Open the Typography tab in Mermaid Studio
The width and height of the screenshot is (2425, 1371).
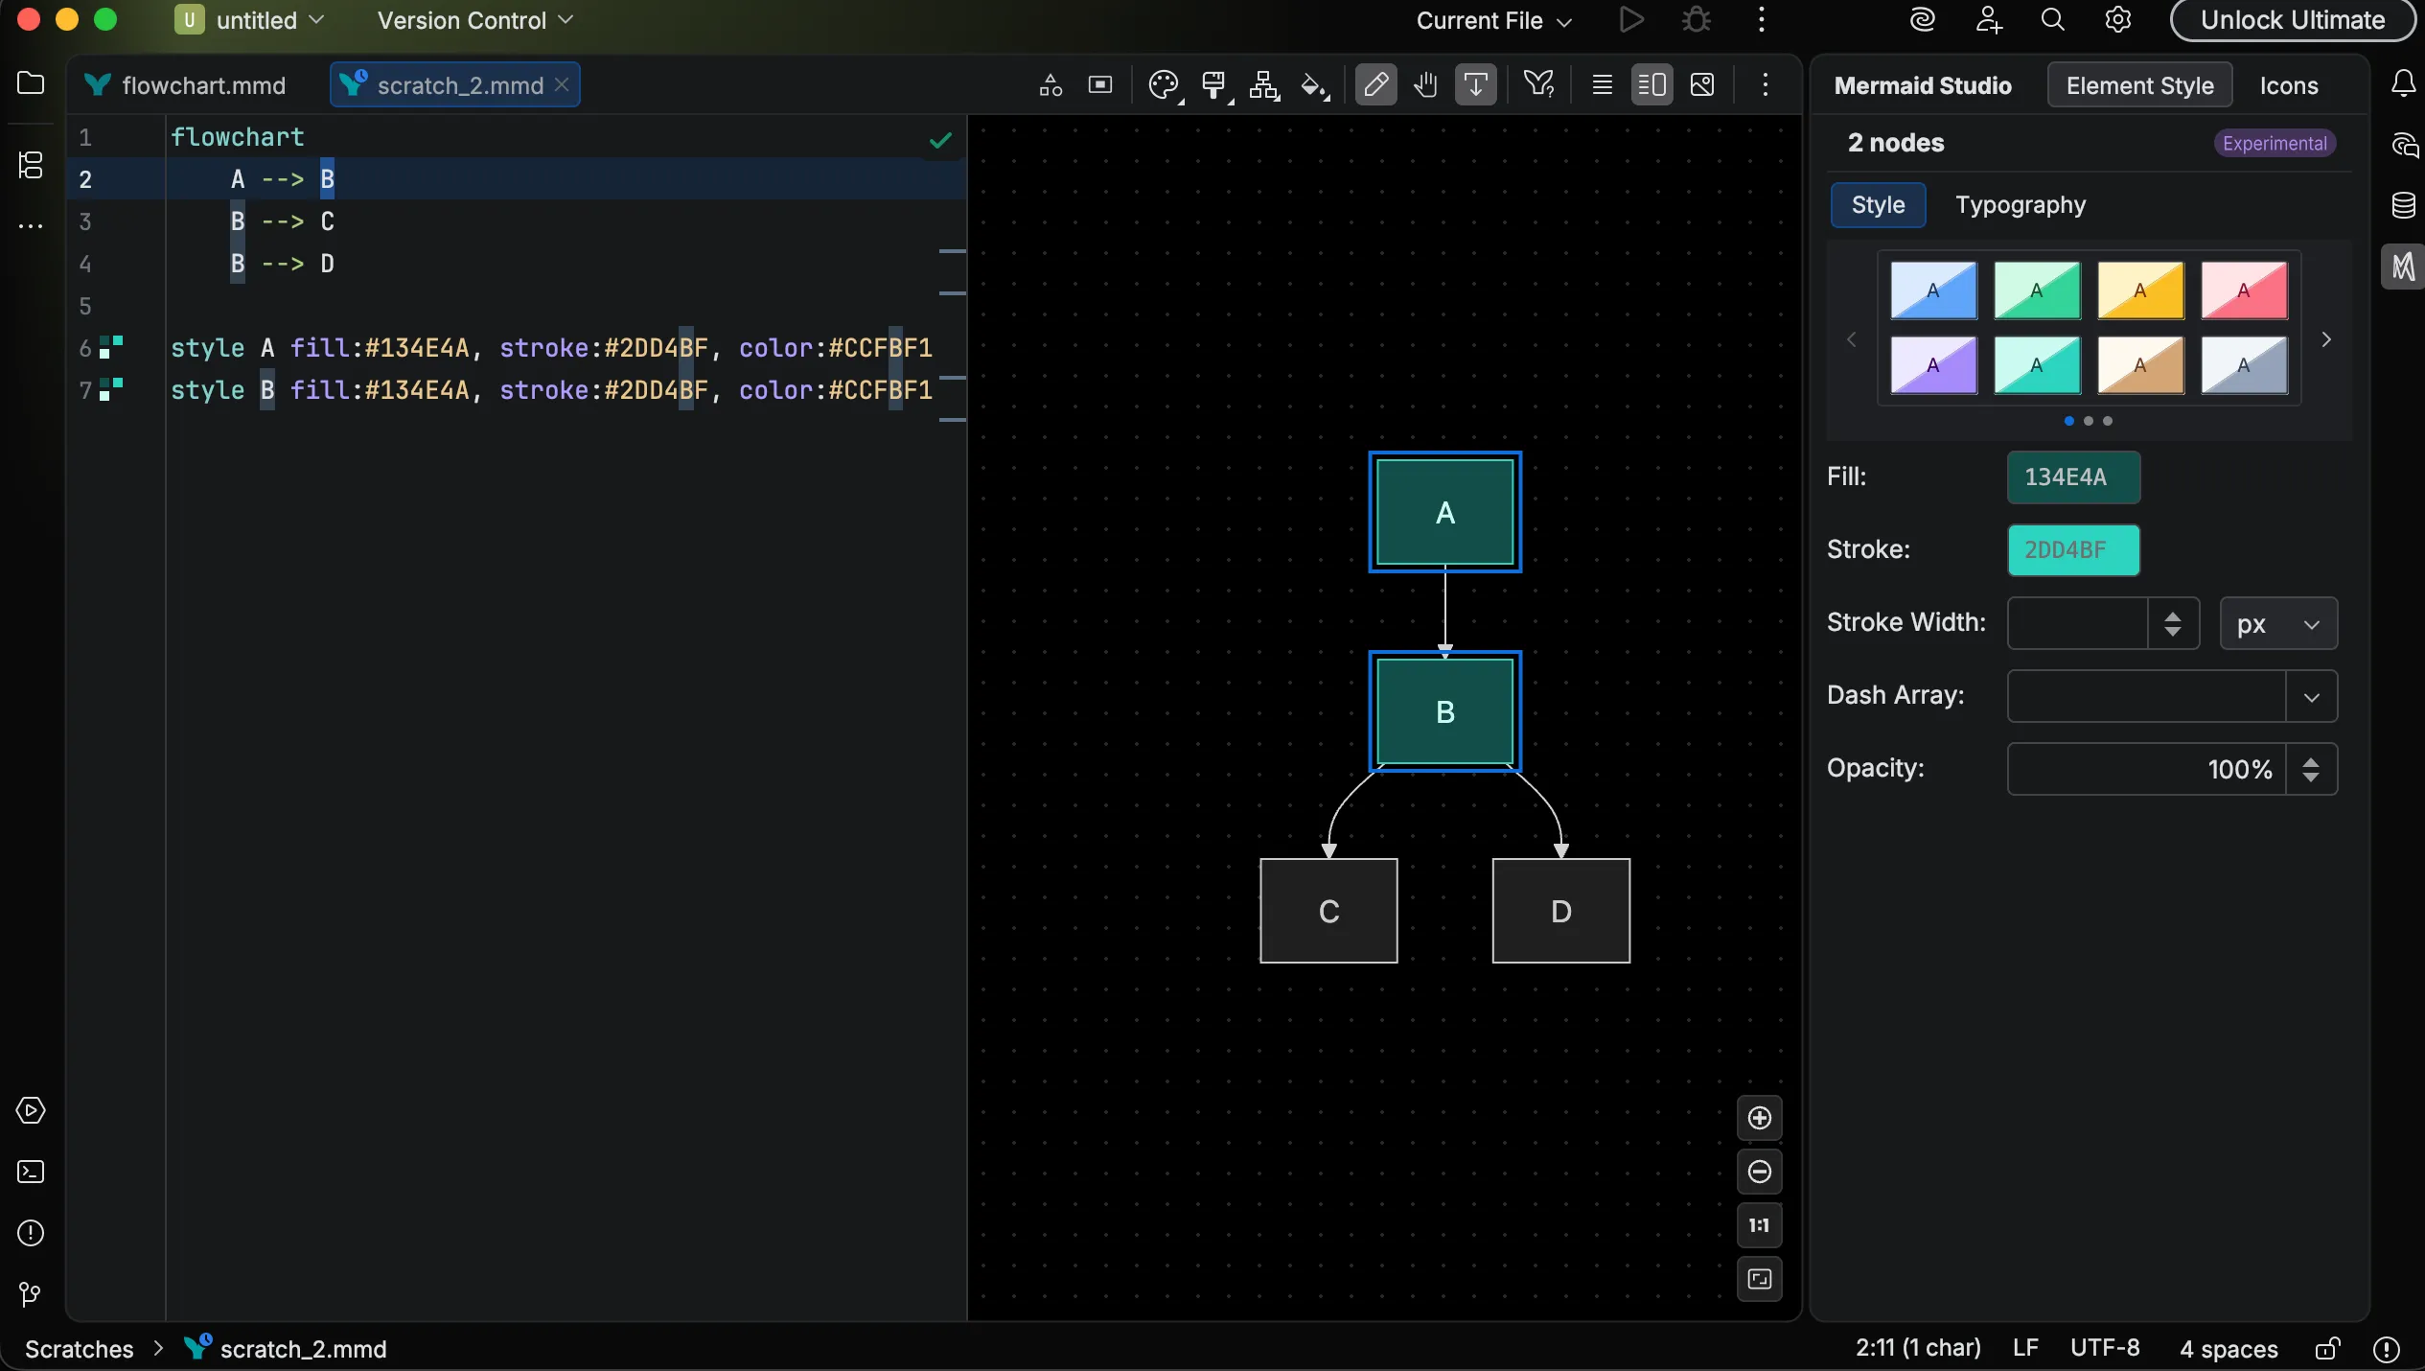pos(2019,205)
